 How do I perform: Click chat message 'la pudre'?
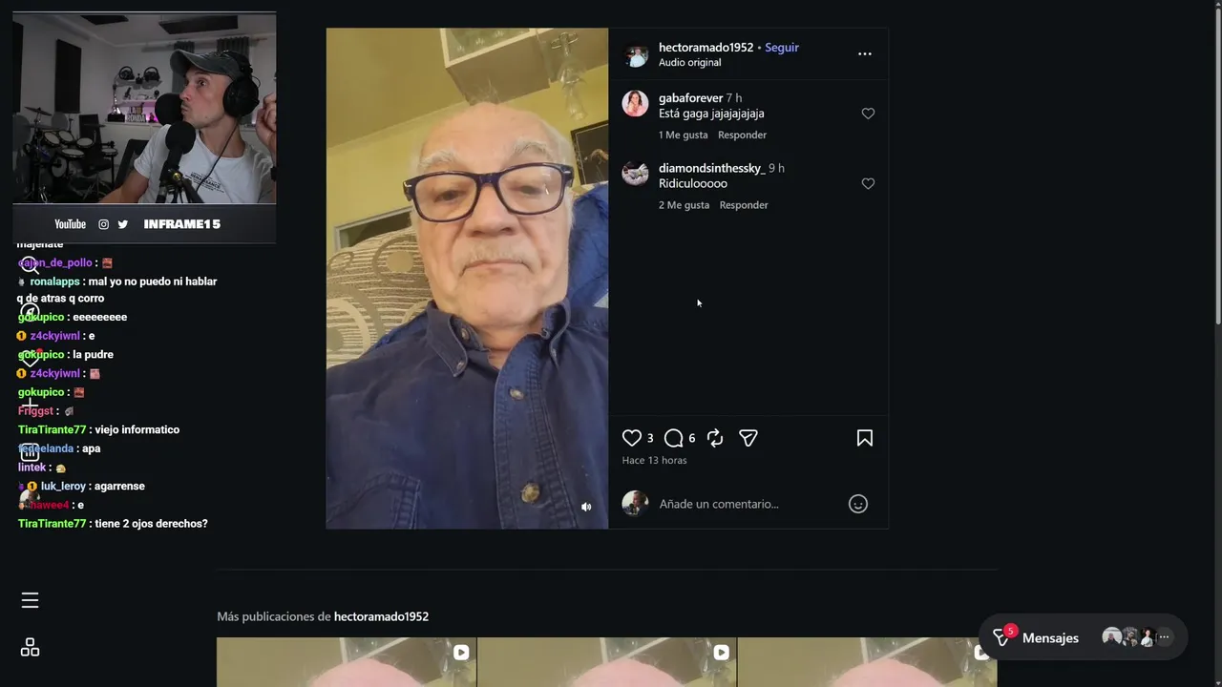pos(93,354)
